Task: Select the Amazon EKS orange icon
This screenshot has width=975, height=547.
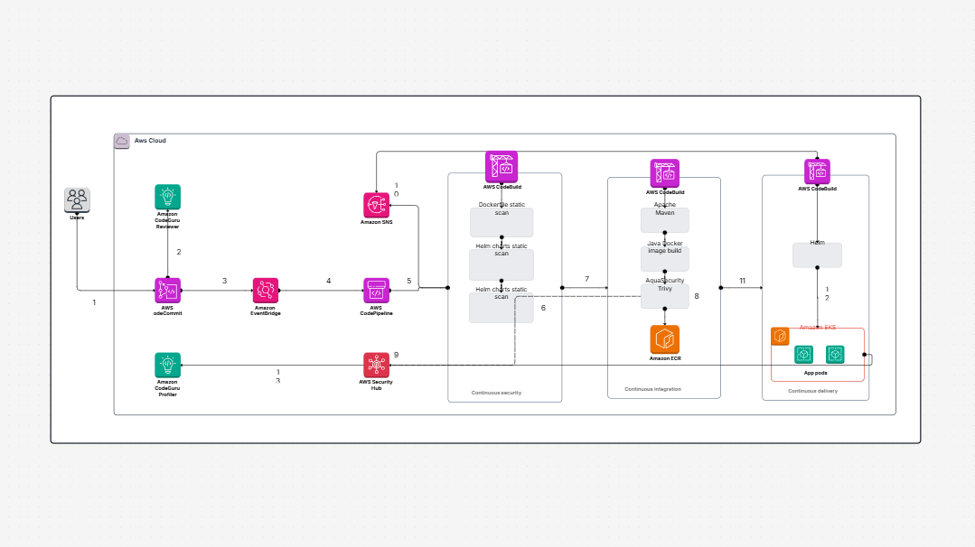Action: [781, 337]
